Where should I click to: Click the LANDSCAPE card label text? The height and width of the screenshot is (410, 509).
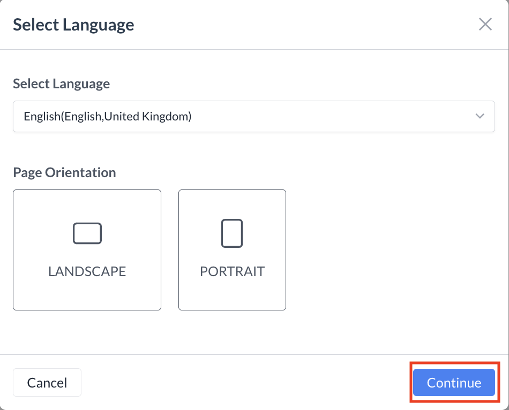click(x=87, y=271)
